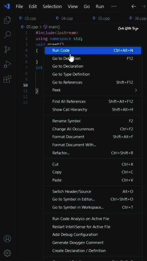Open the Manage gear icon
Image resolution: width=147 pixels, height=261 pixels.
(7, 253)
